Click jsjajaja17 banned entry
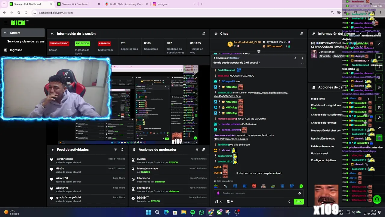 (x=169, y=199)
